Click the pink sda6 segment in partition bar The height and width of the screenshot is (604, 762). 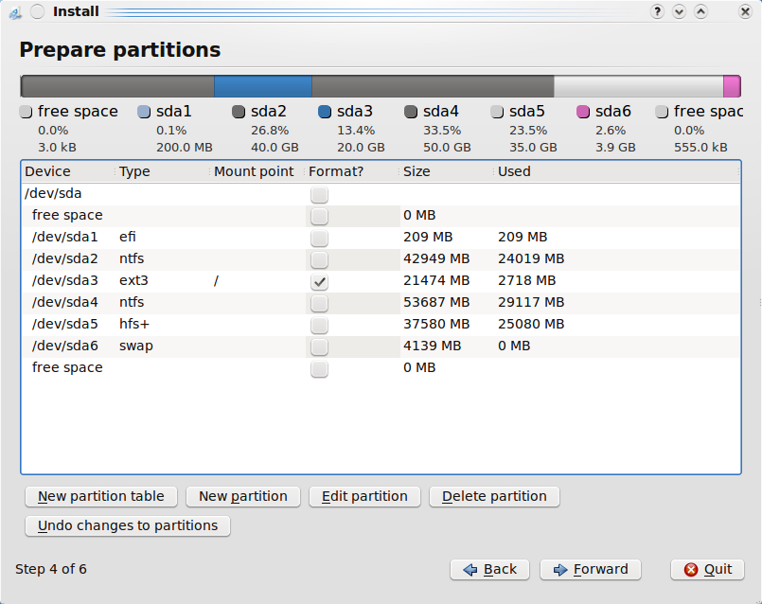point(732,87)
